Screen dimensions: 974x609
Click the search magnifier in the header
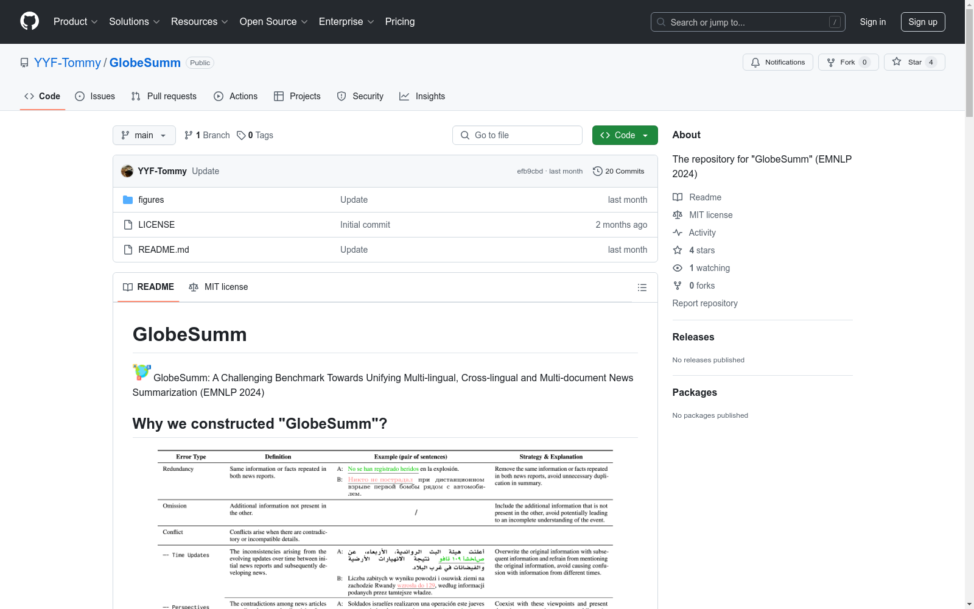(x=661, y=22)
